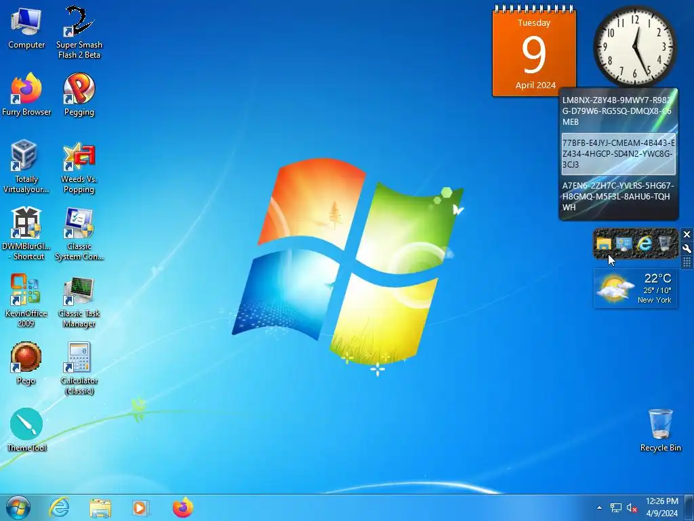Click the calendar gadget showing Tuesday 9
Viewport: 694px width, 521px height.
point(534,51)
